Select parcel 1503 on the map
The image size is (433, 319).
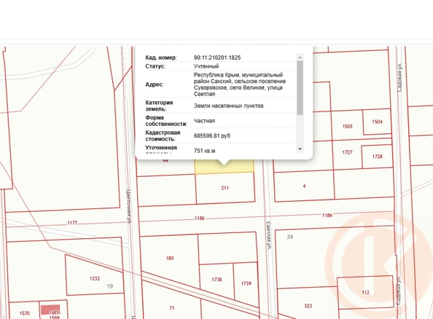(x=347, y=126)
